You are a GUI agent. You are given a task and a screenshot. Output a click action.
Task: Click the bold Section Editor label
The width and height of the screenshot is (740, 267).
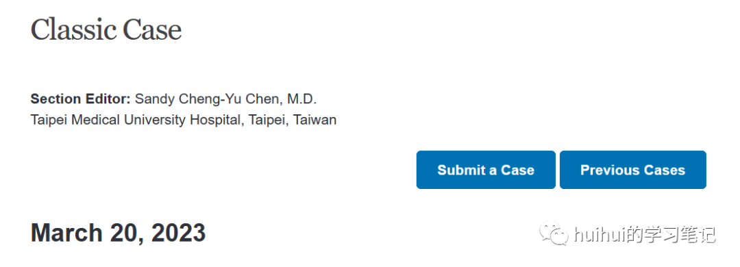80,99
